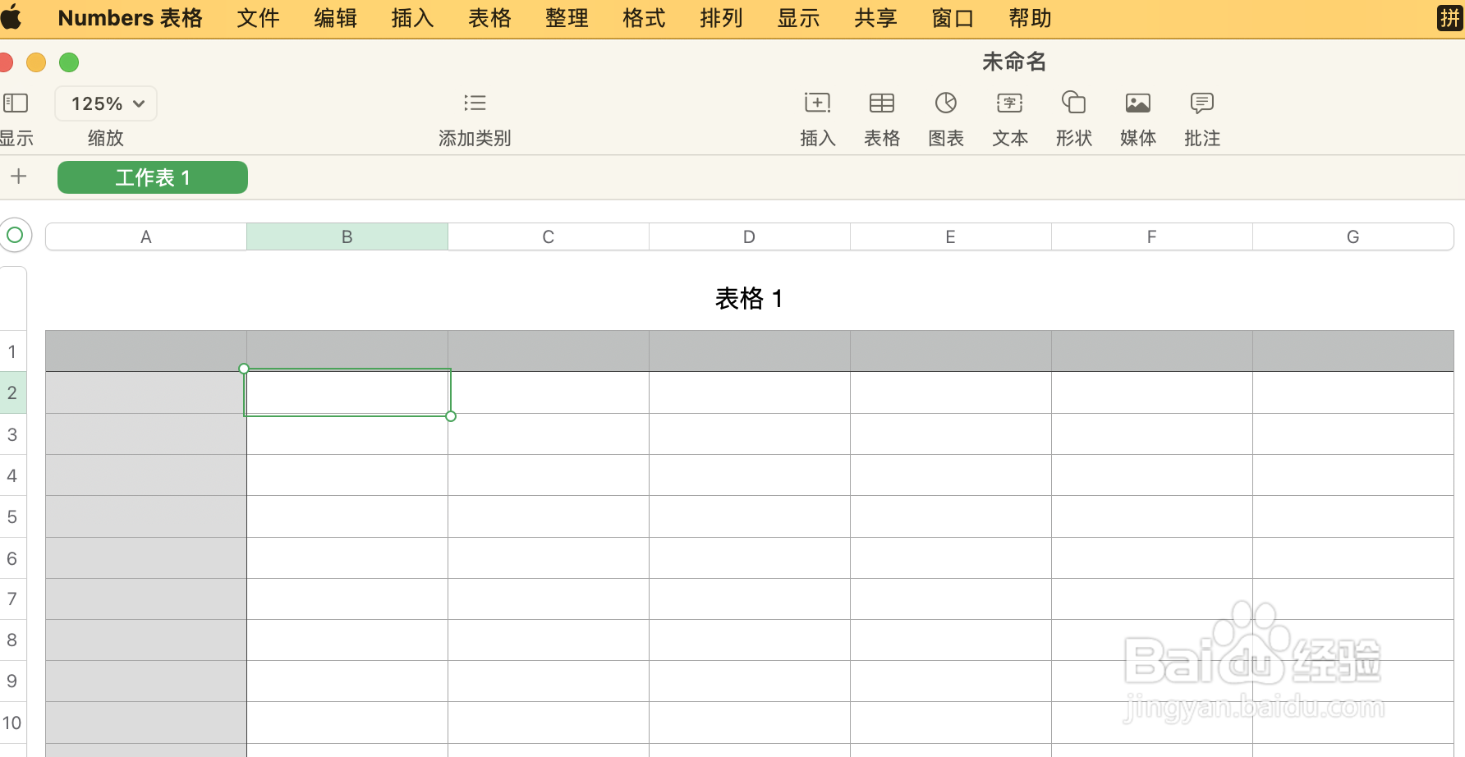Click the 形状 shapes icon

[x=1073, y=118]
